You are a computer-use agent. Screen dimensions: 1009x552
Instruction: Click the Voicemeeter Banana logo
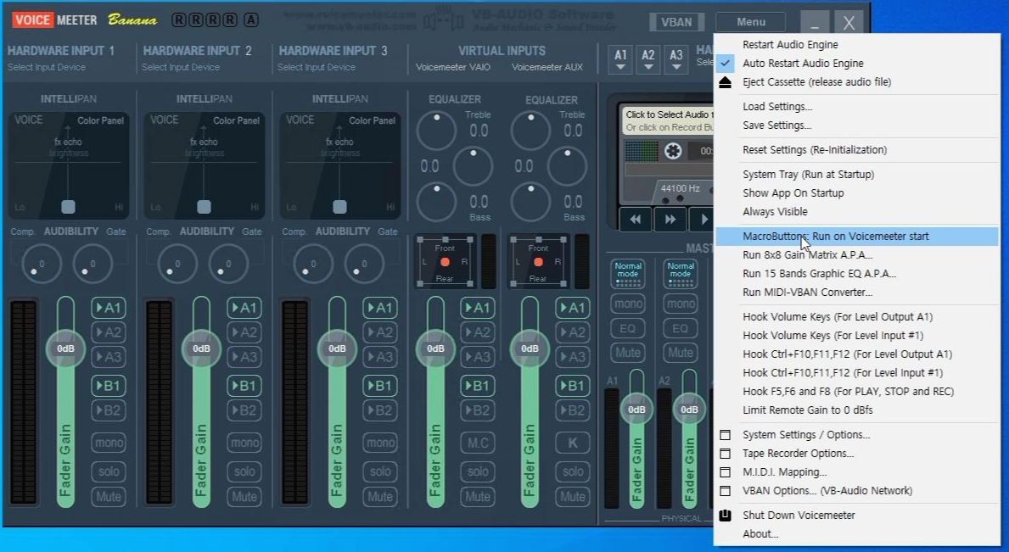[x=87, y=20]
